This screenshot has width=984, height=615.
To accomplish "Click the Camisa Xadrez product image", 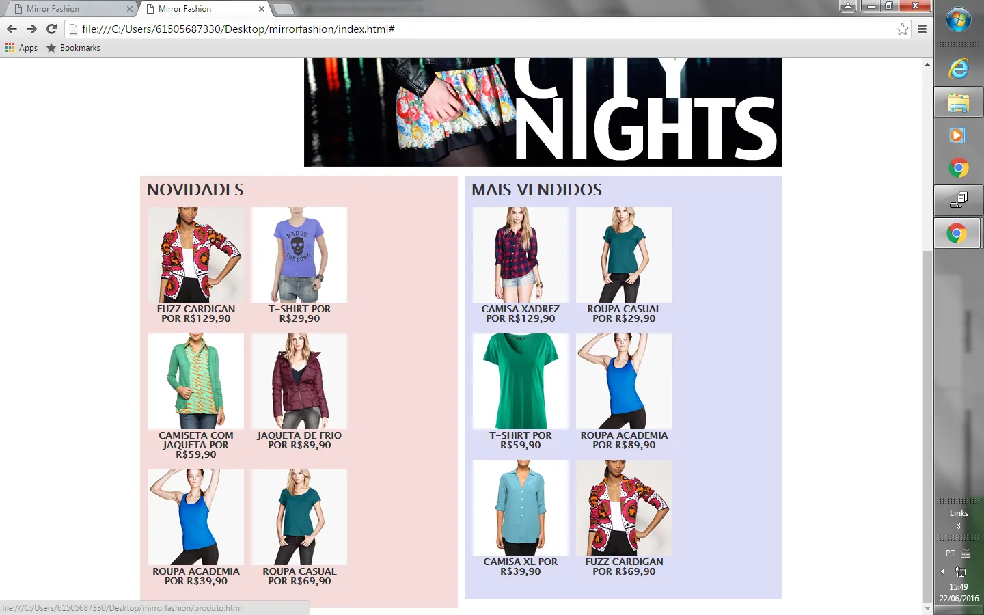I will [x=521, y=255].
